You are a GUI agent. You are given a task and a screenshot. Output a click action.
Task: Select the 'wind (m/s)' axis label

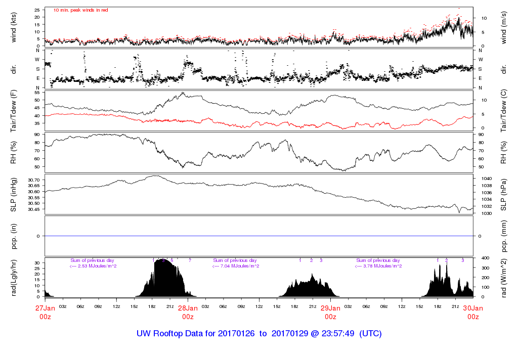(503, 27)
